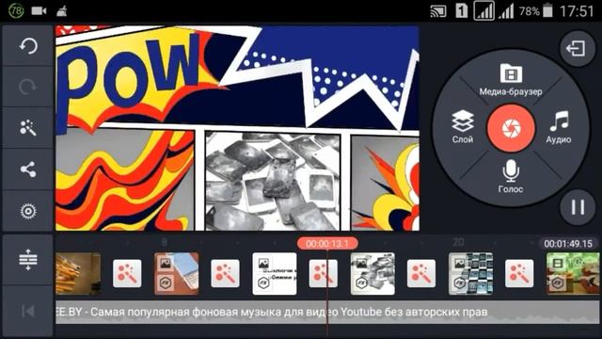Select the phone grid clip
The height and width of the screenshot is (339, 602).
click(471, 273)
